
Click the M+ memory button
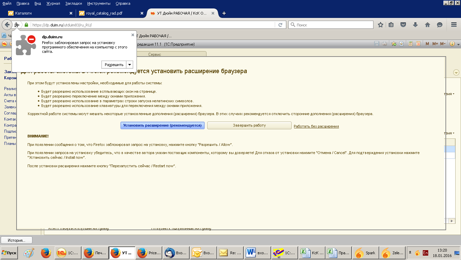(435, 44)
